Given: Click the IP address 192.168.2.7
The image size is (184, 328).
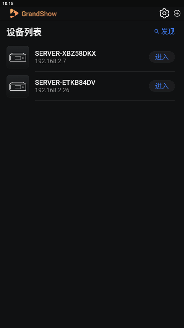Looking at the screenshot, I should [x=50, y=61].
